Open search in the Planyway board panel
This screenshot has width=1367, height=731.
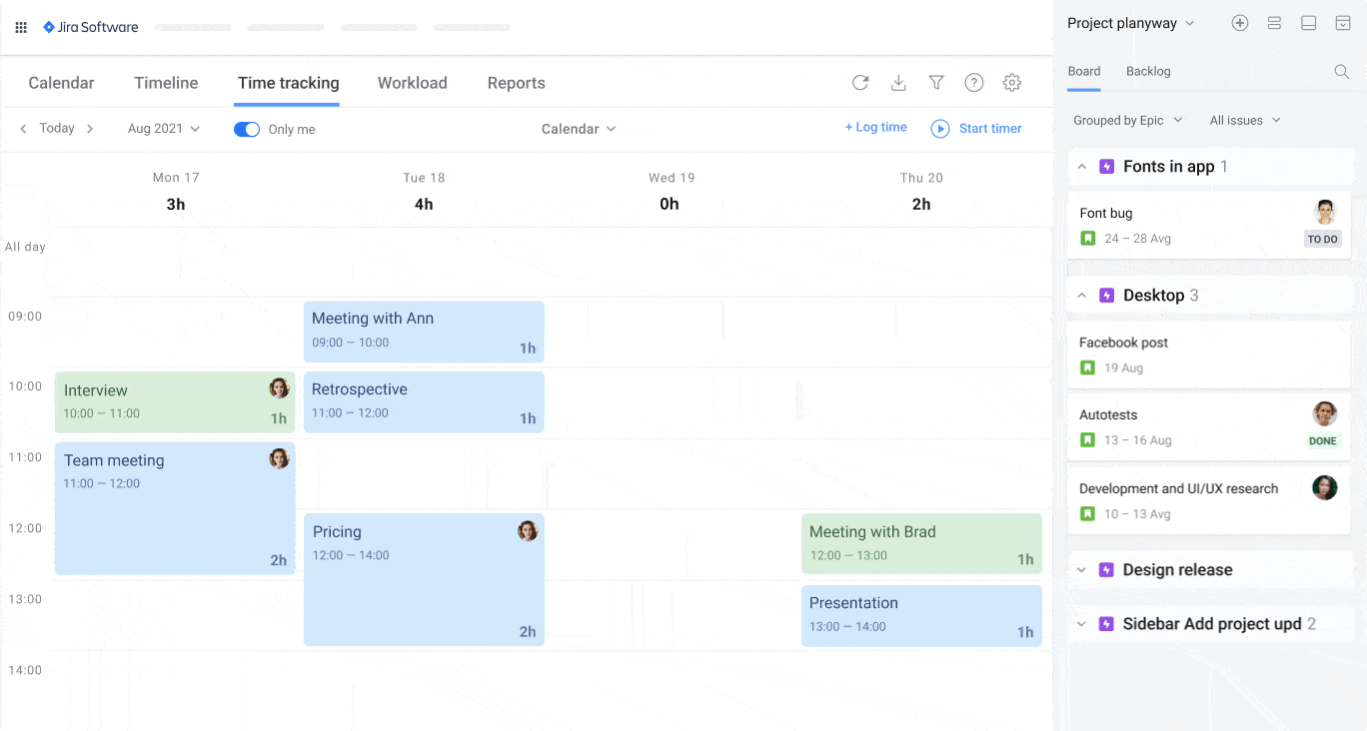click(x=1341, y=71)
